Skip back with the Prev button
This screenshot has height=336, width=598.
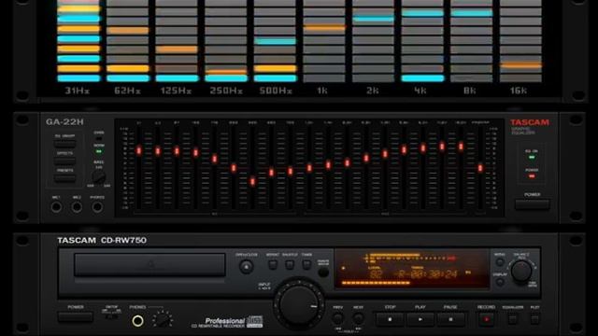(337, 318)
